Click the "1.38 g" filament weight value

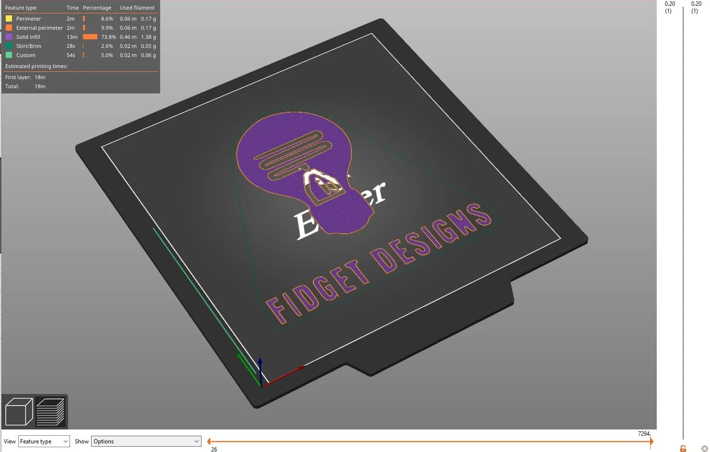149,37
